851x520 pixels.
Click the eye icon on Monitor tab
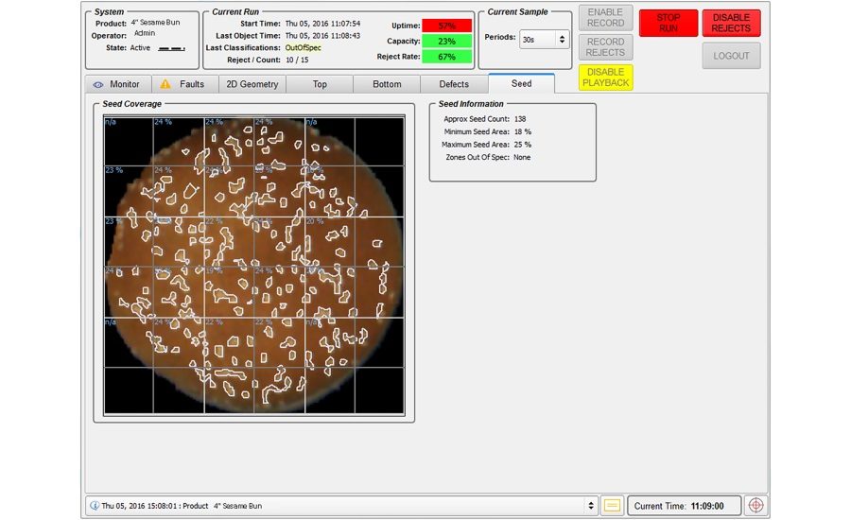tap(98, 84)
